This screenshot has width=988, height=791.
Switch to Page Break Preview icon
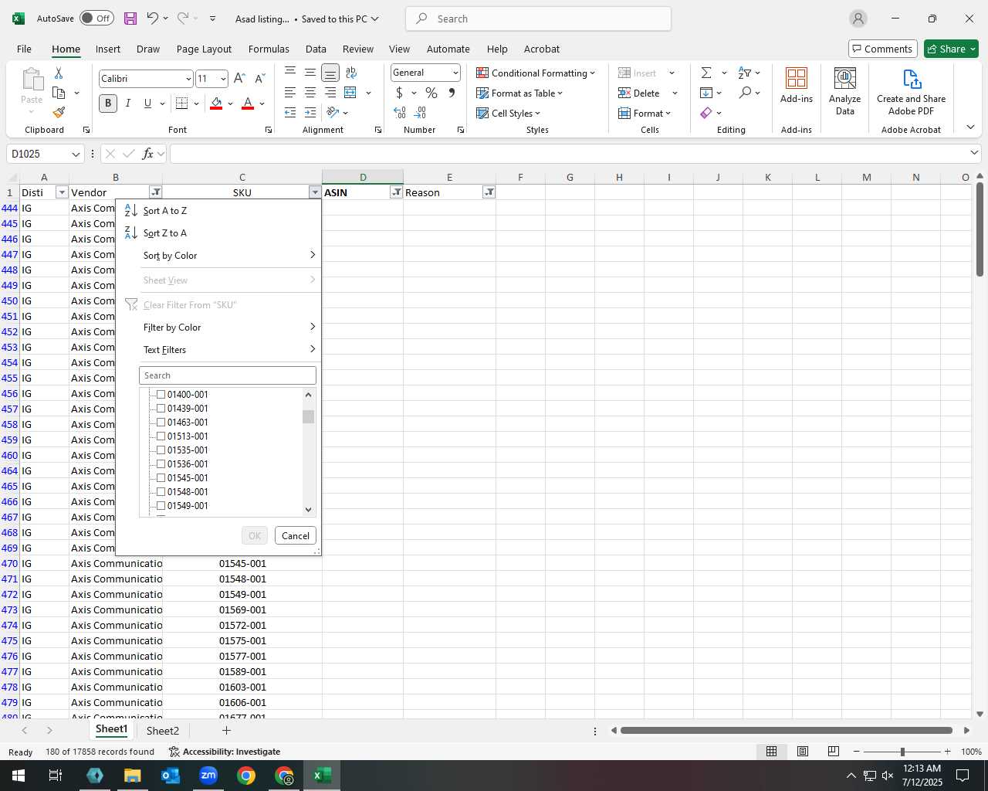pyautogui.click(x=834, y=752)
